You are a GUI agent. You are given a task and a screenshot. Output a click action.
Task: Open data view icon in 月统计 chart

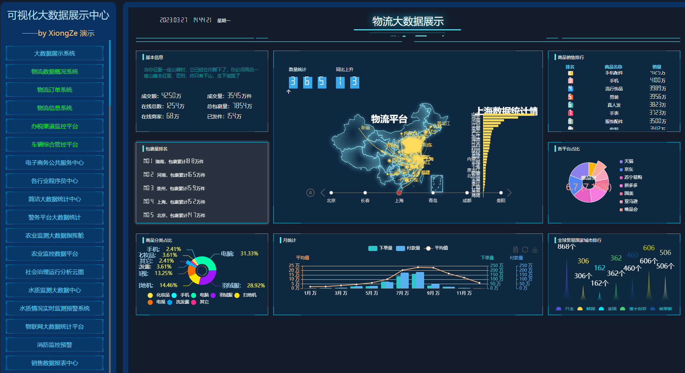(516, 250)
